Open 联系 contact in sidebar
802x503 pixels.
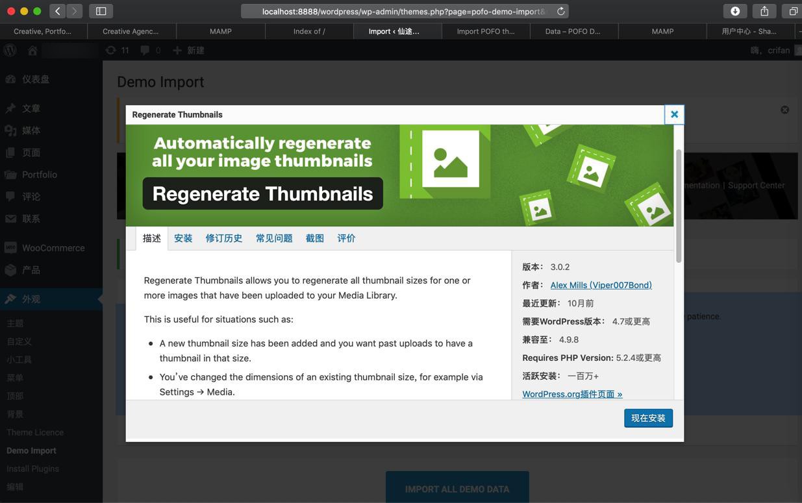click(x=51, y=219)
